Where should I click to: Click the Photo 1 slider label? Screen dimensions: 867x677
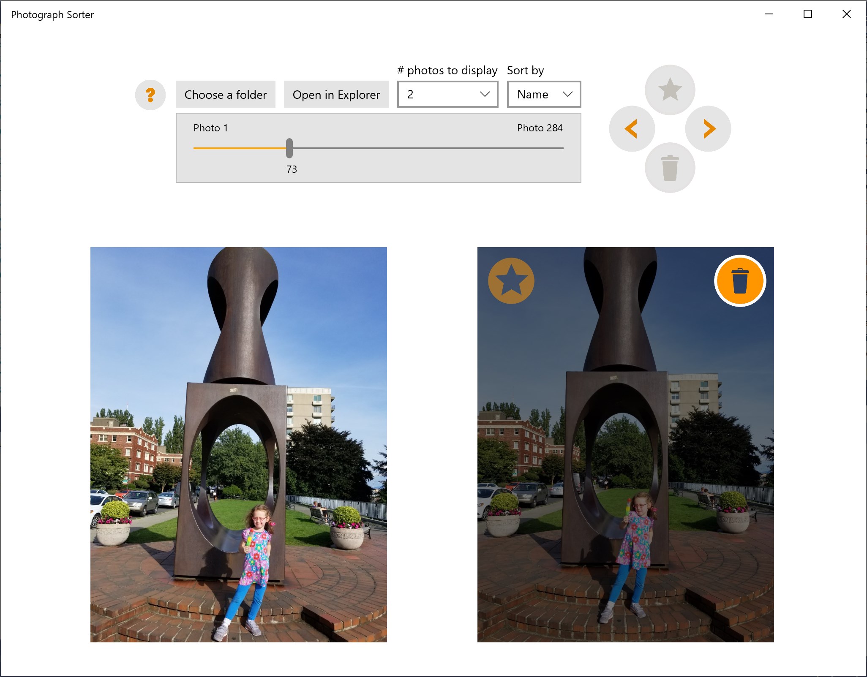210,128
